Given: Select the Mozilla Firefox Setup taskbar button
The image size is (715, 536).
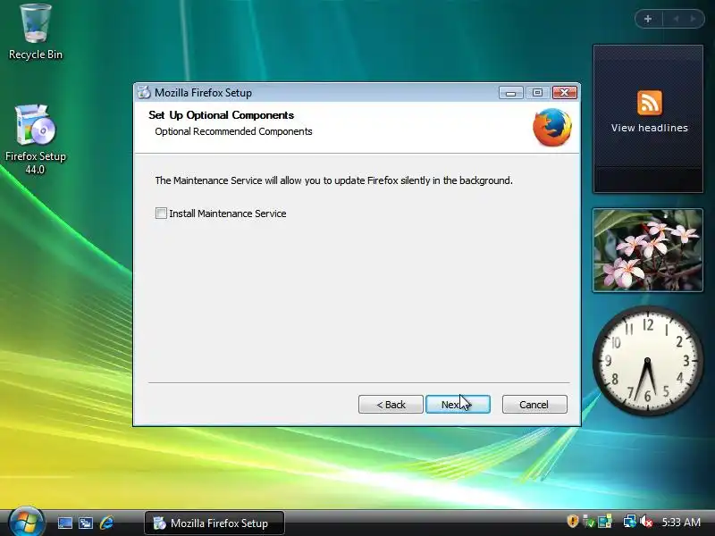Looking at the screenshot, I should 214,523.
